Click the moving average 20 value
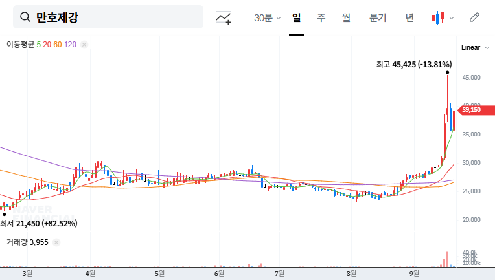This screenshot has height=280, width=495. (x=47, y=45)
